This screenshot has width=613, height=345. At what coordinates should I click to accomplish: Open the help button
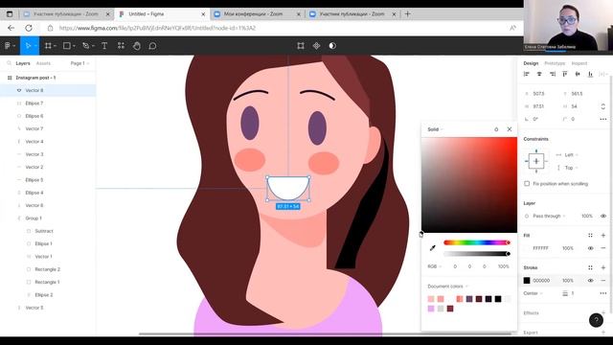(596, 320)
